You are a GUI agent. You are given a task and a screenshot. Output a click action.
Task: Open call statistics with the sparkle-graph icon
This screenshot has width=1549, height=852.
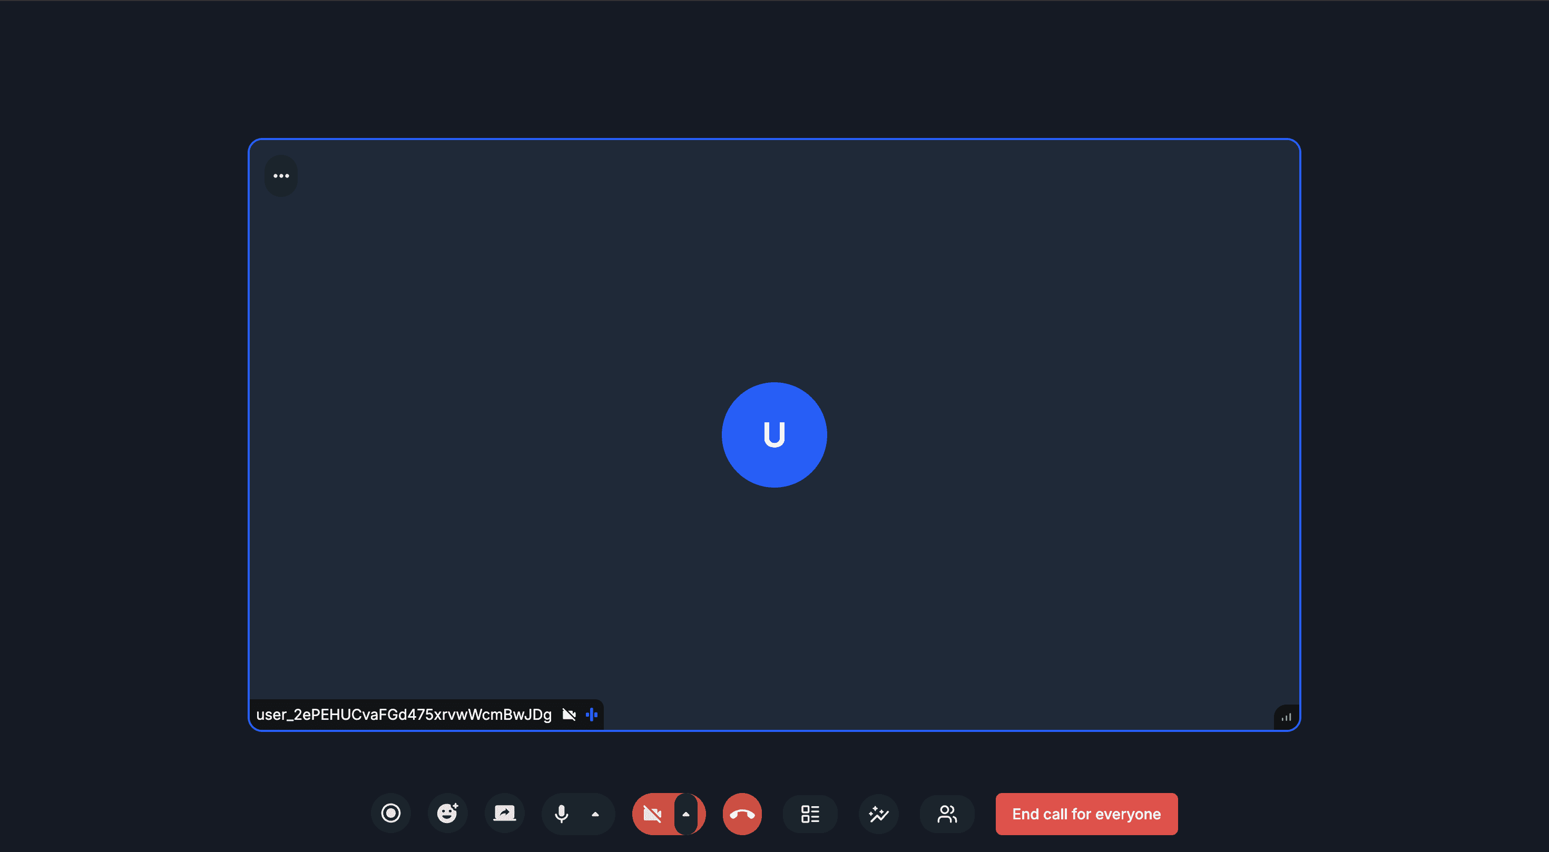(878, 814)
